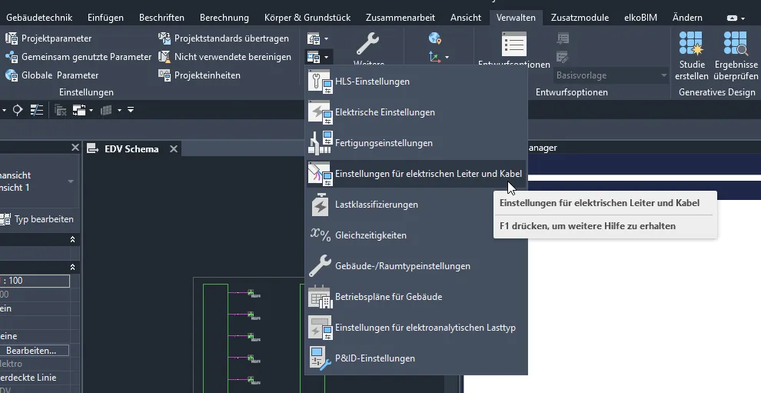Open Fertigungseinstellungen
This screenshot has height=393, width=761.
[416, 143]
